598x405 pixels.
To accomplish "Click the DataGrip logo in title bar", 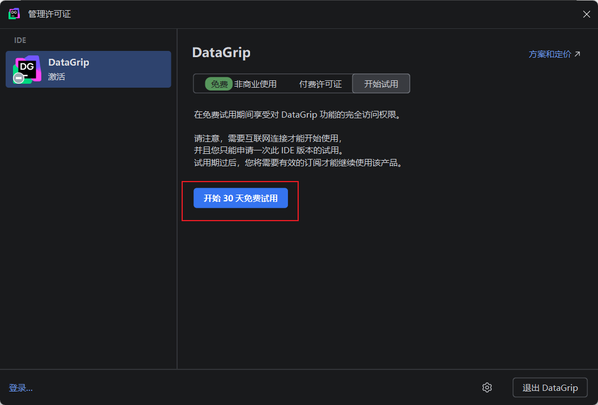I will [x=14, y=14].
